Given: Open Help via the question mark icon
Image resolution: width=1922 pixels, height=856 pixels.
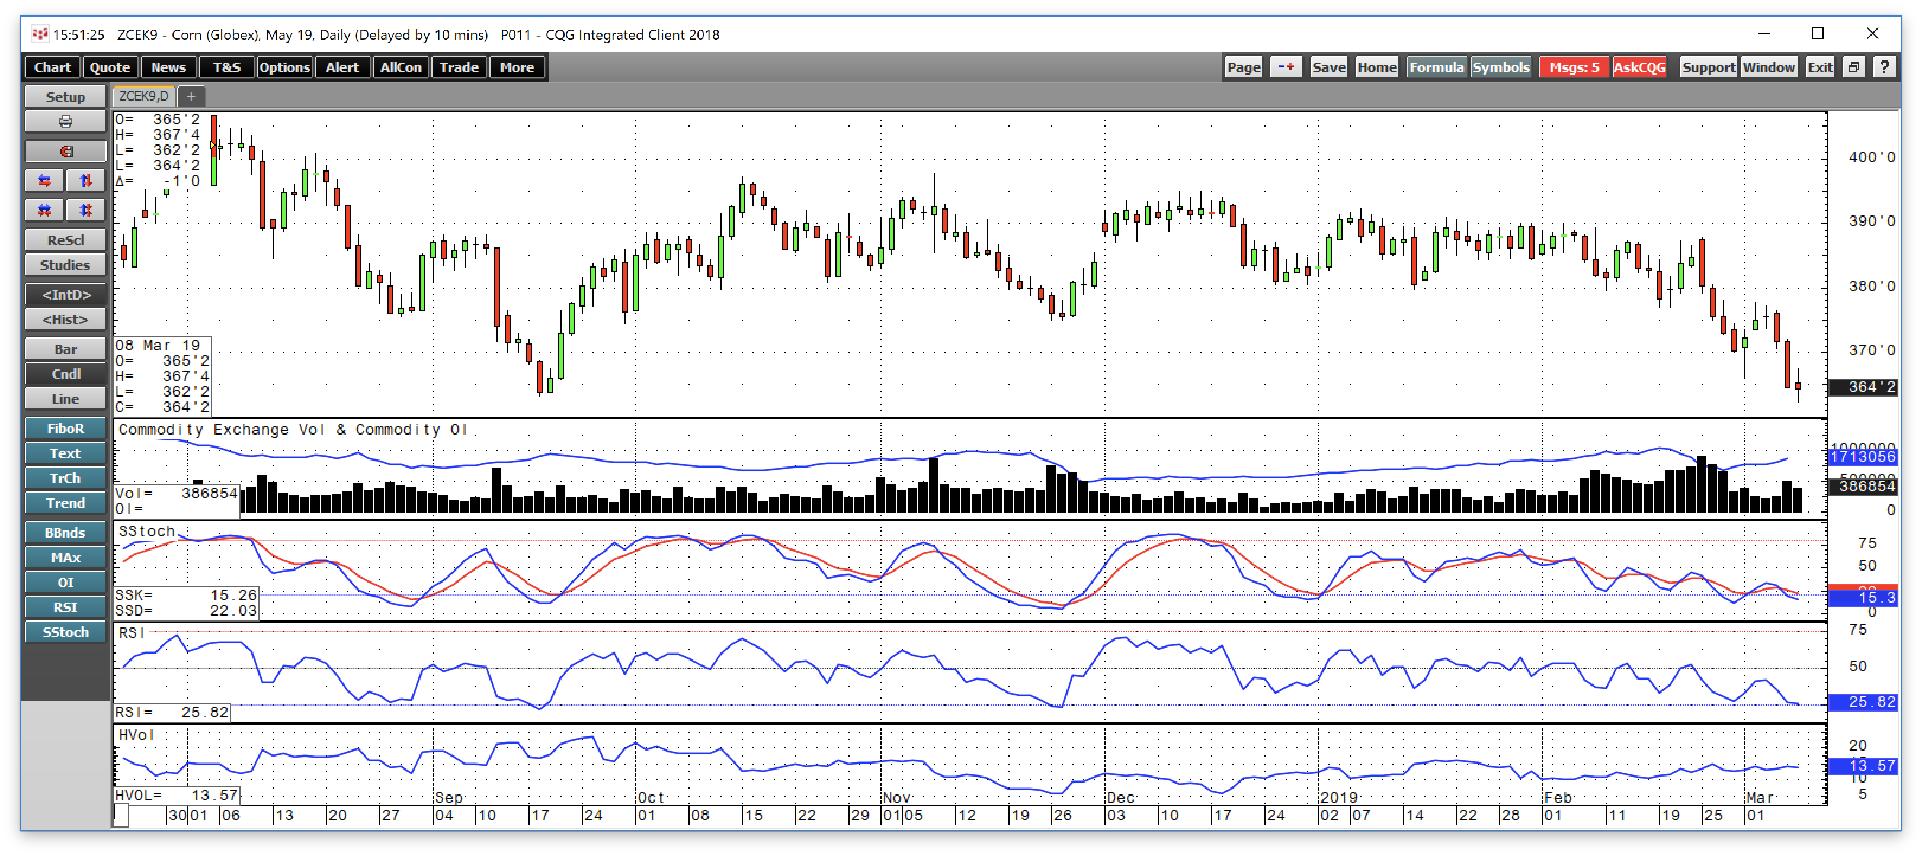Looking at the screenshot, I should click(1886, 66).
